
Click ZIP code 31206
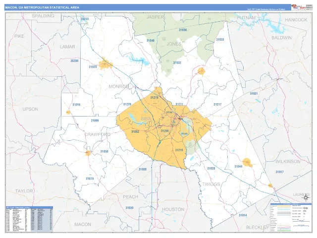(165, 131)
